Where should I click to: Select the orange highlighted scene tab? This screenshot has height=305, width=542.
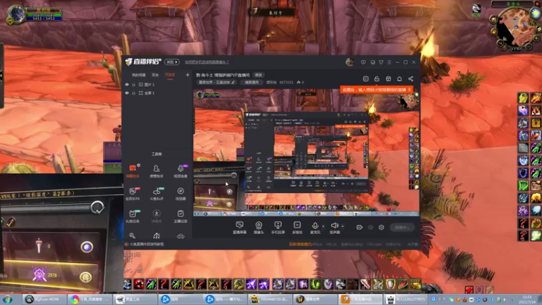pos(170,75)
